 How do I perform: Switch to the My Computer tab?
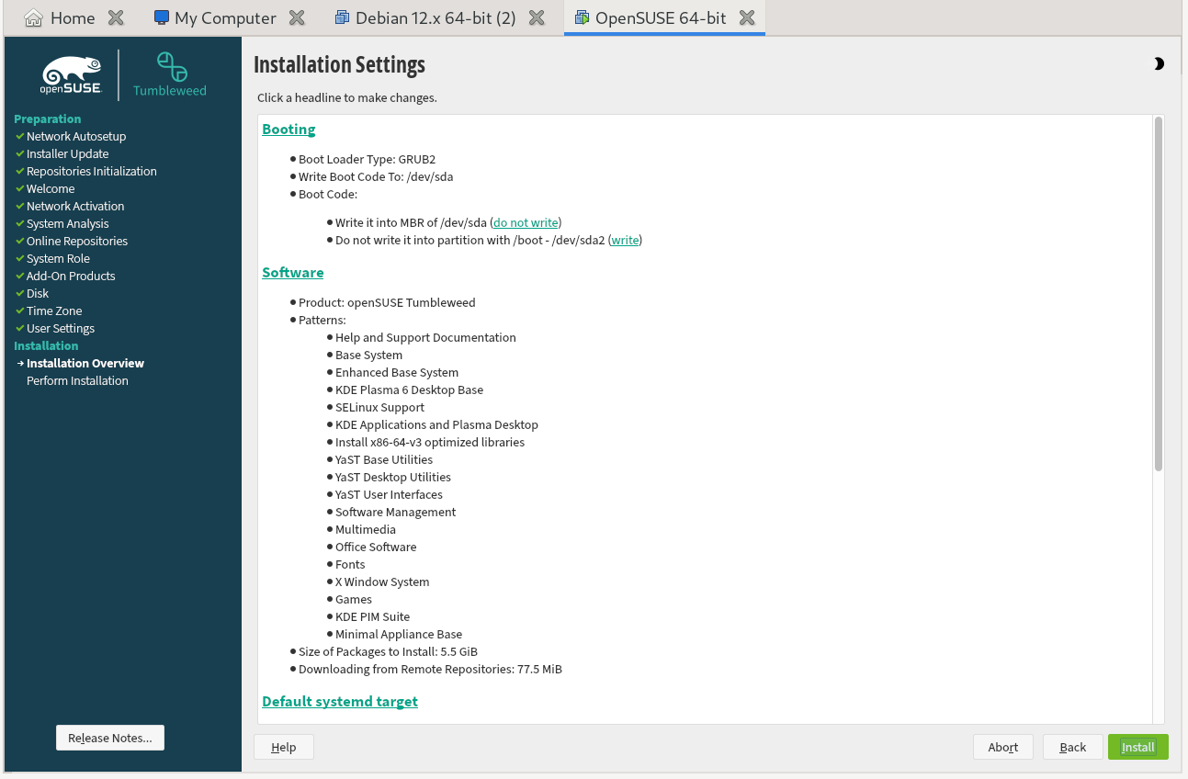coord(225,17)
